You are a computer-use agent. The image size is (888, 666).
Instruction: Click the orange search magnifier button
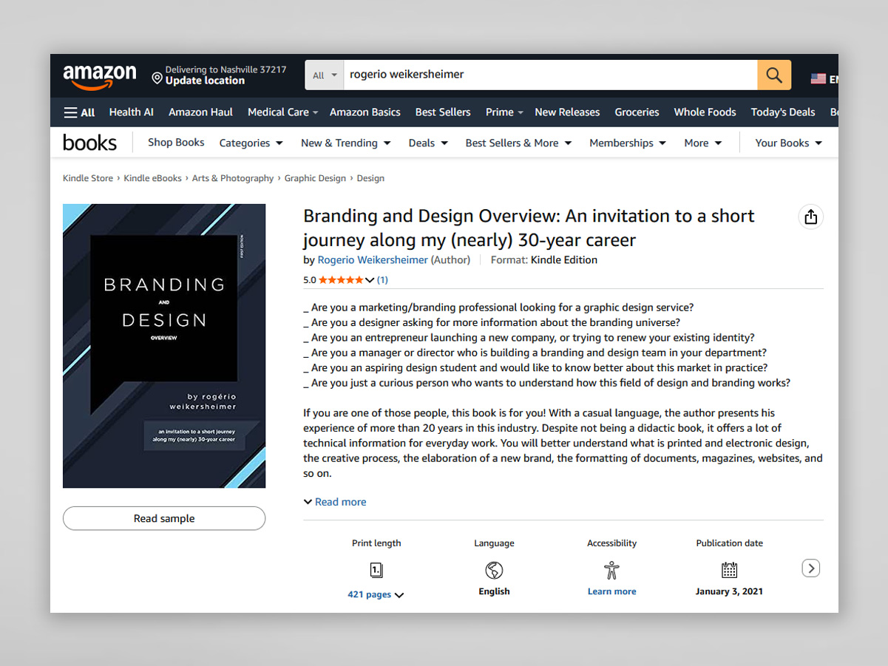pos(774,75)
